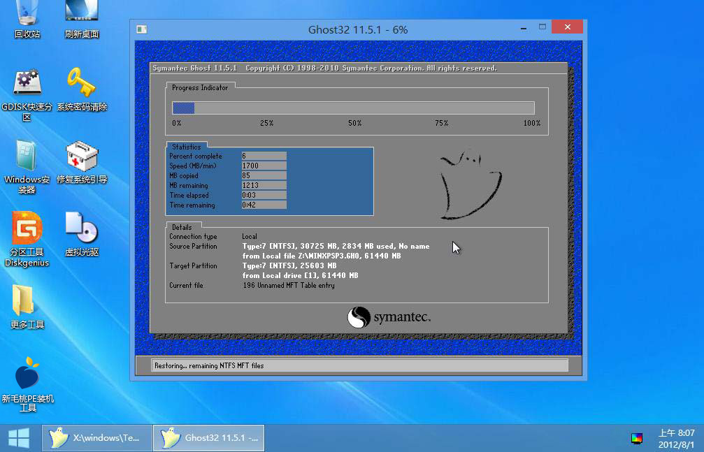Click the Target Partition label
Image resolution: width=704 pixels, height=452 pixels.
pyautogui.click(x=193, y=266)
